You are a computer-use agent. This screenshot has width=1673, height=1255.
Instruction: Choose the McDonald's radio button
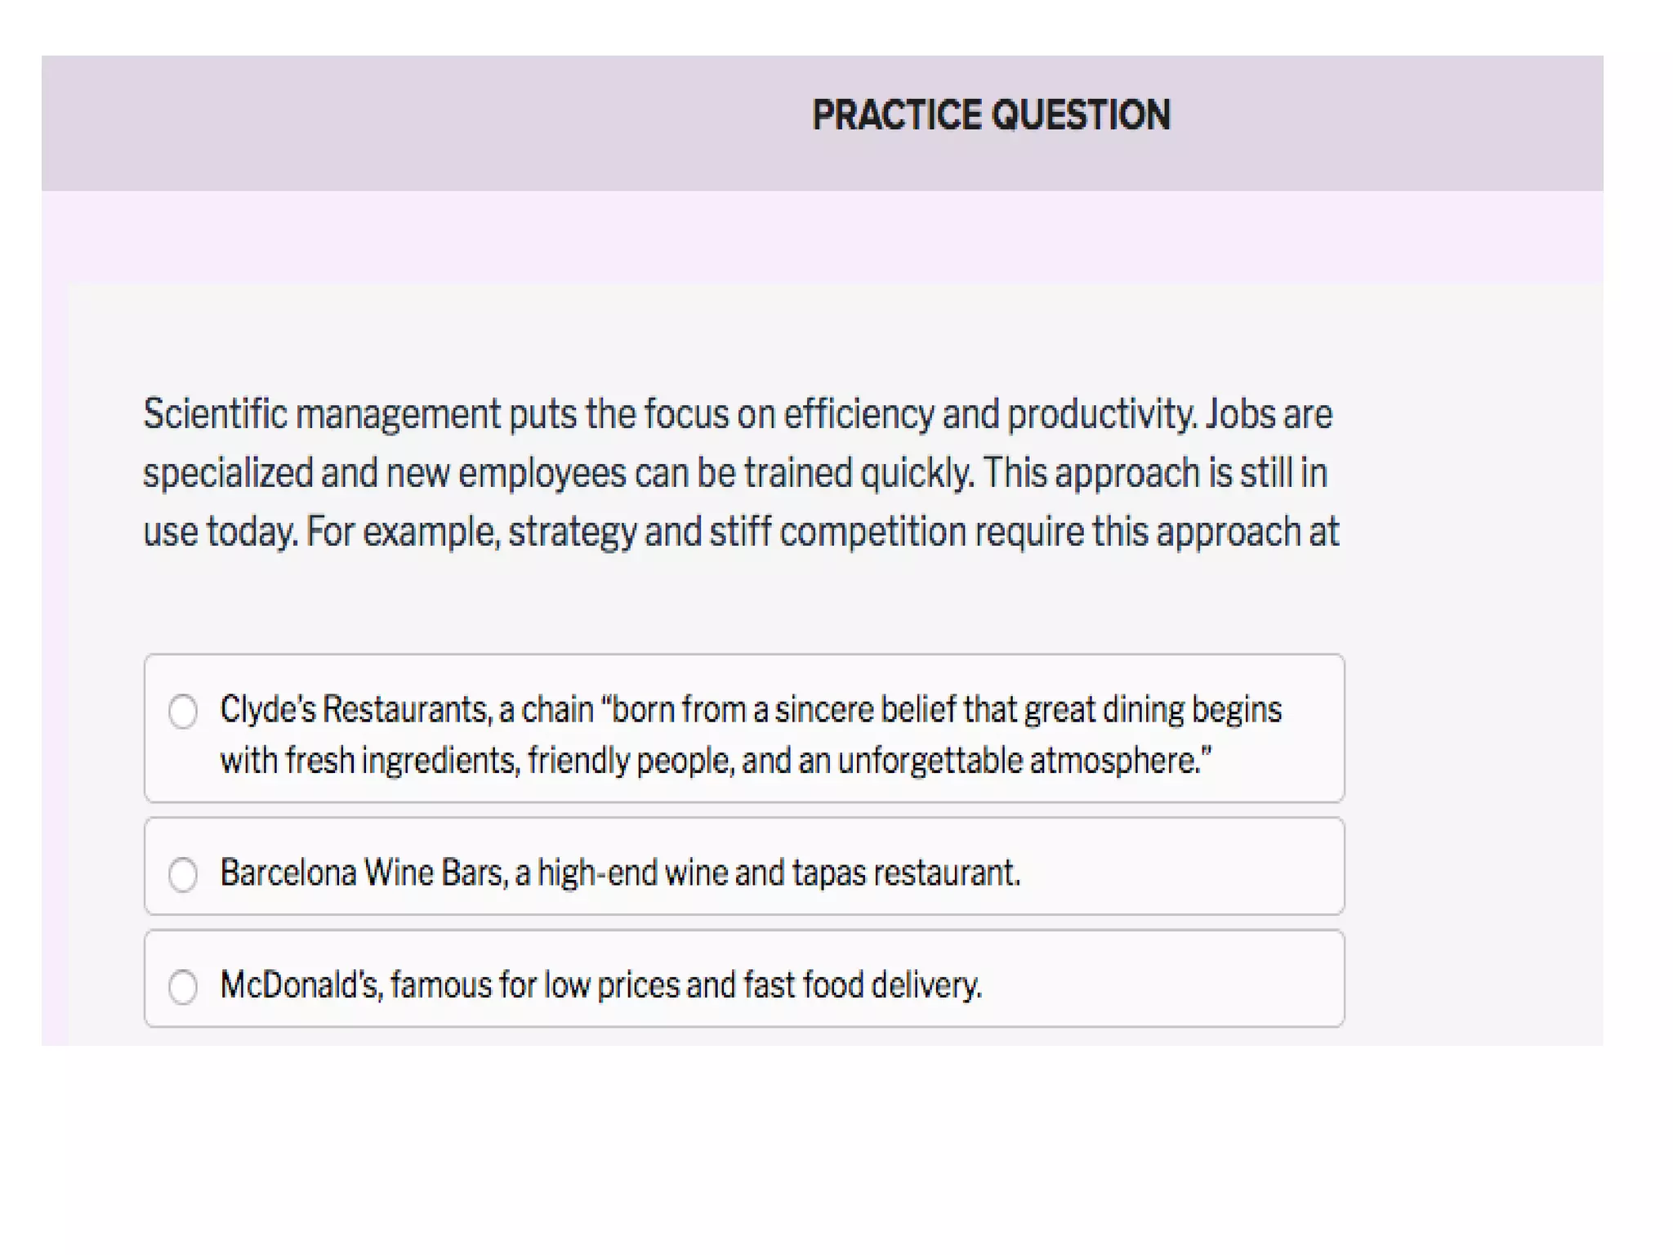[x=183, y=986]
